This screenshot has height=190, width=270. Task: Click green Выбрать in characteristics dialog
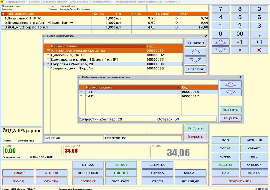(x=230, y=110)
